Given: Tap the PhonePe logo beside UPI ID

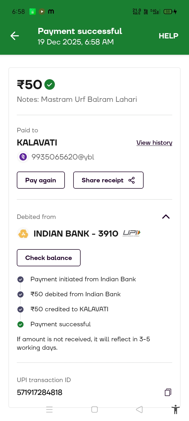Looking at the screenshot, I should tap(23, 157).
